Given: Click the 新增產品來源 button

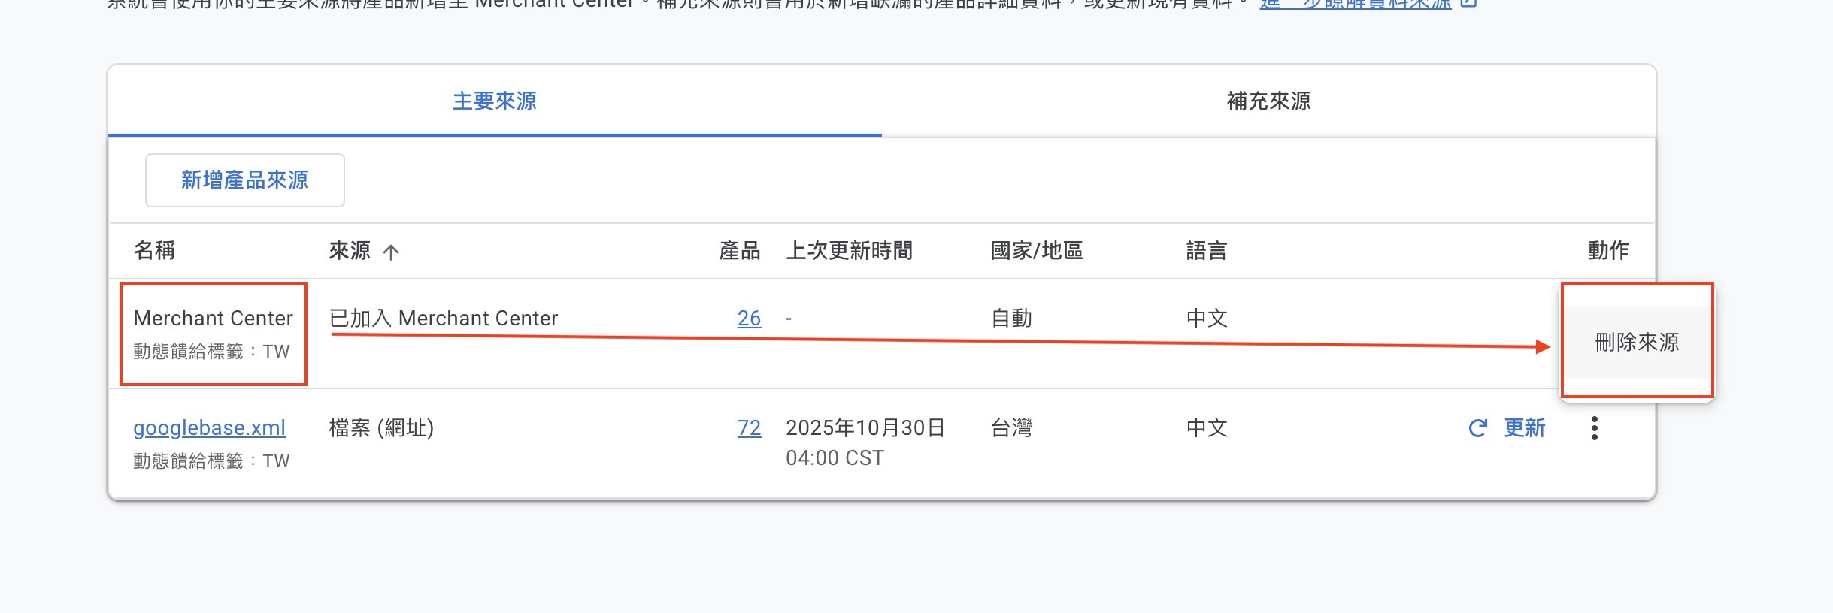Looking at the screenshot, I should coord(245,180).
